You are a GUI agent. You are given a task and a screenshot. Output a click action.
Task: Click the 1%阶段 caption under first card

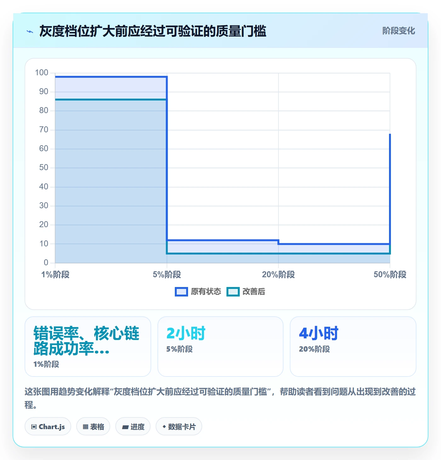pos(46,365)
